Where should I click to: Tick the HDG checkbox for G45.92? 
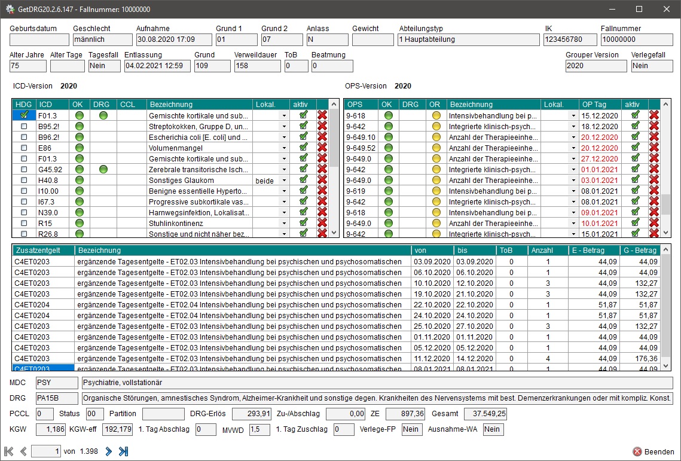pos(24,169)
